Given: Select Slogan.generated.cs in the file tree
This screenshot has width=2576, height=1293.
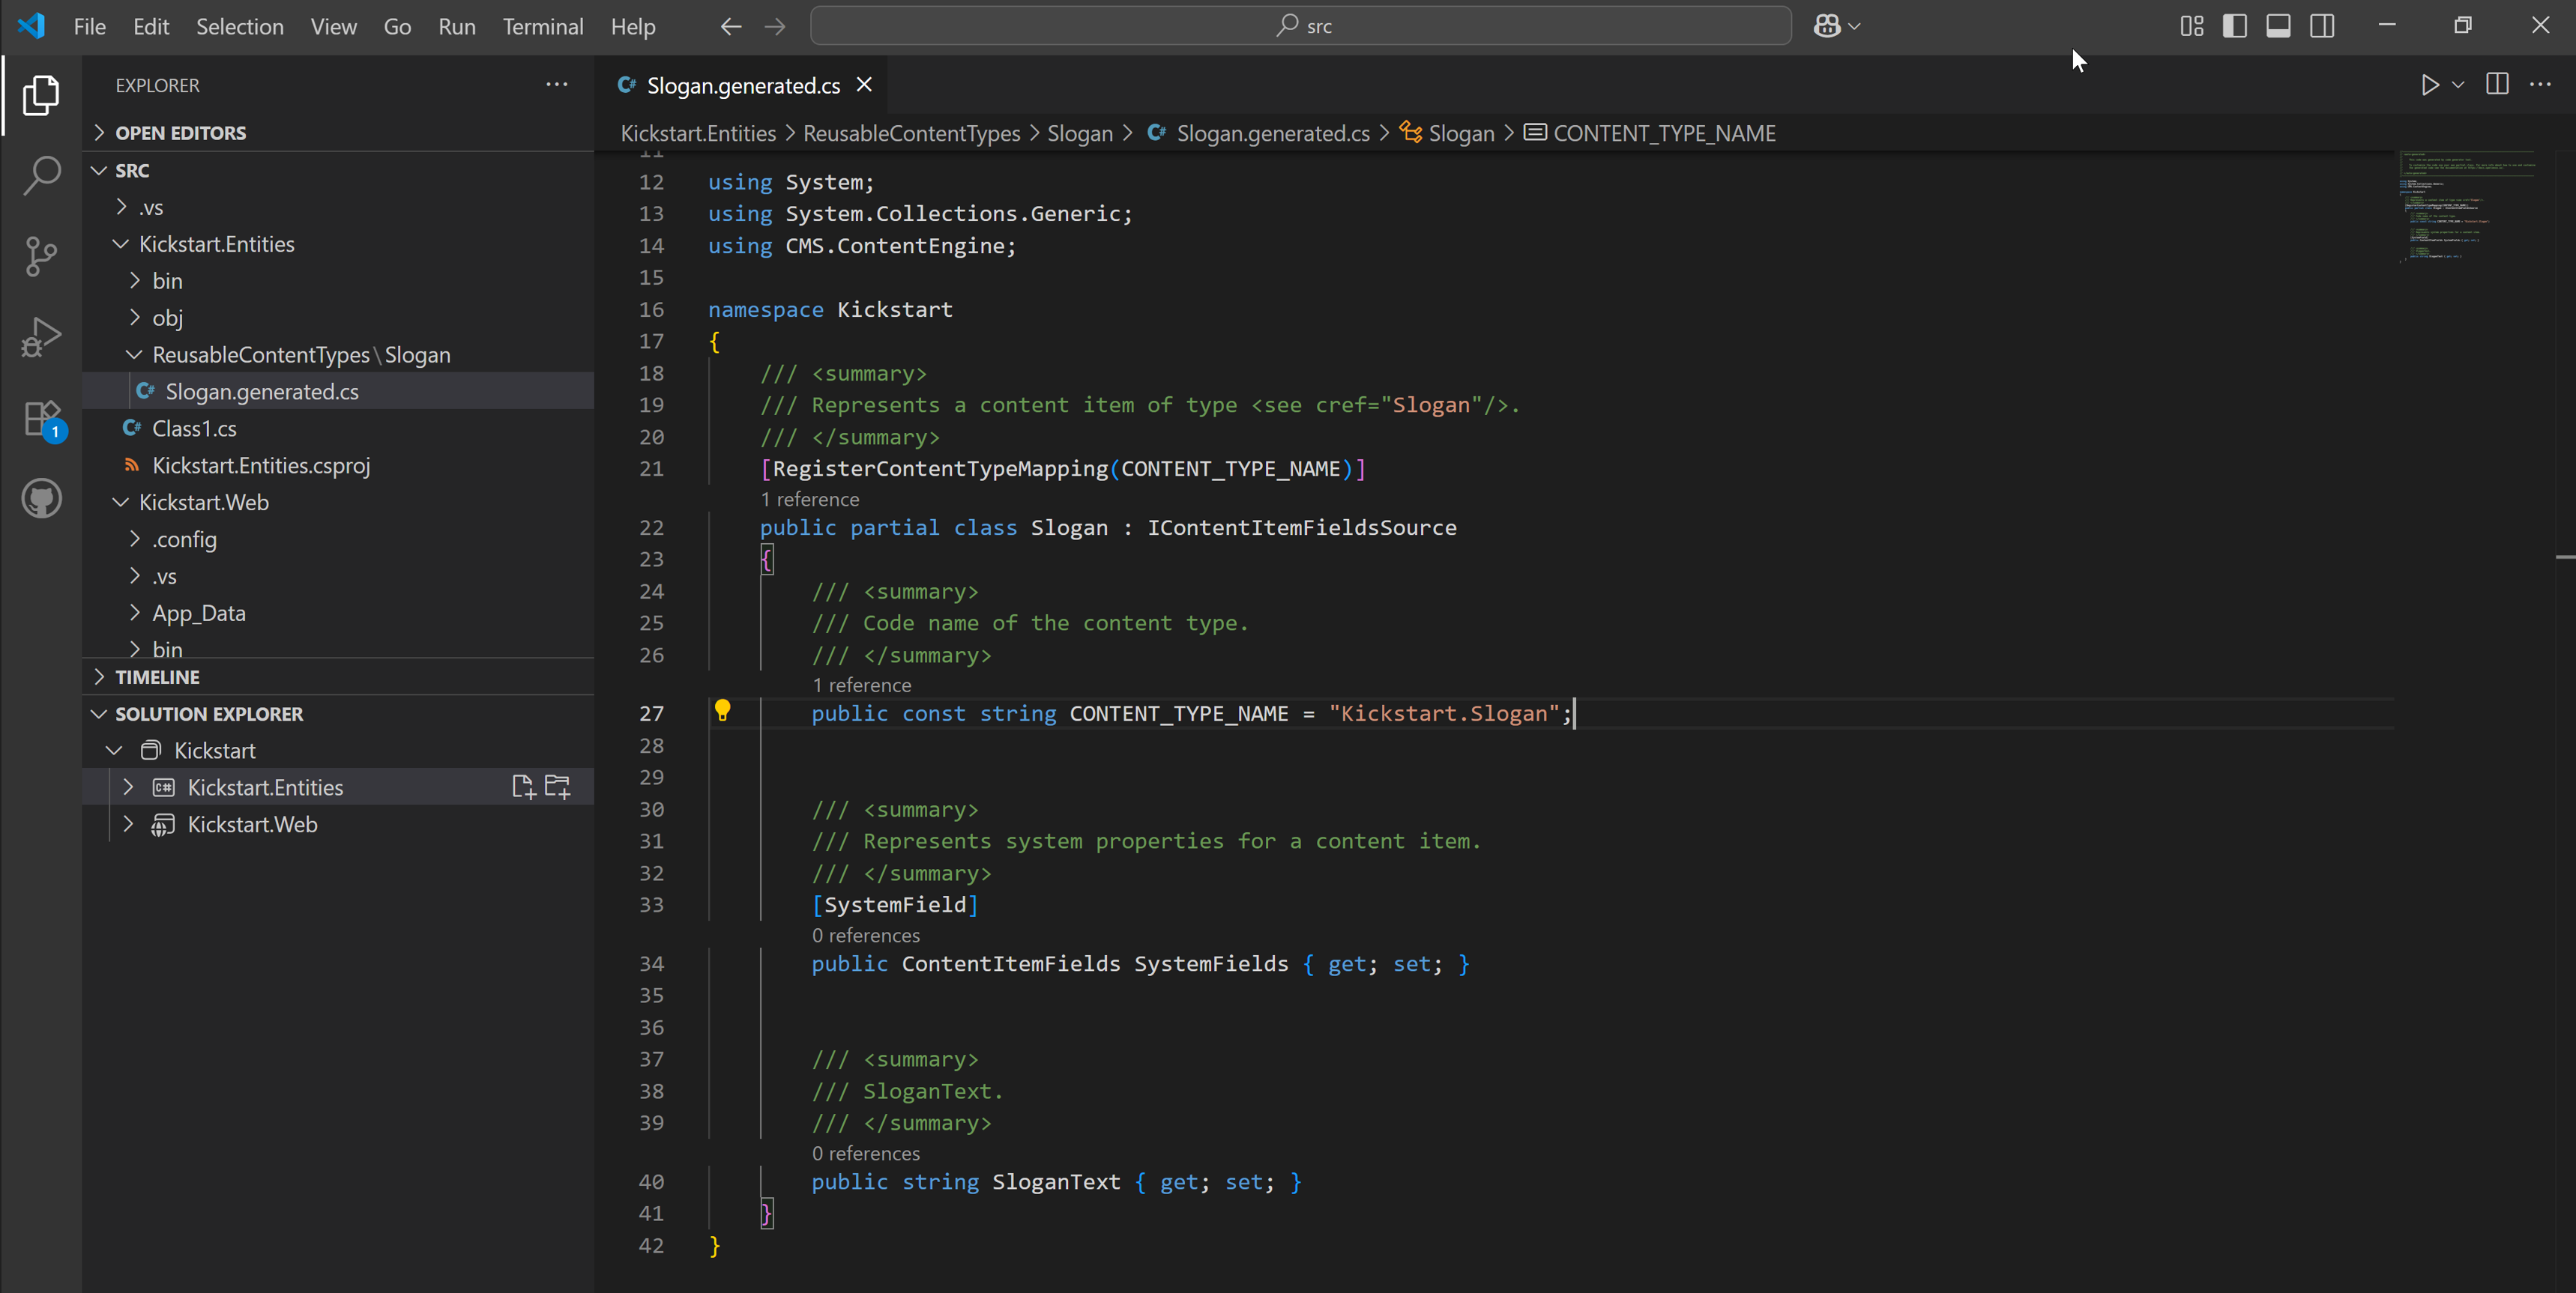Looking at the screenshot, I should 338,392.
